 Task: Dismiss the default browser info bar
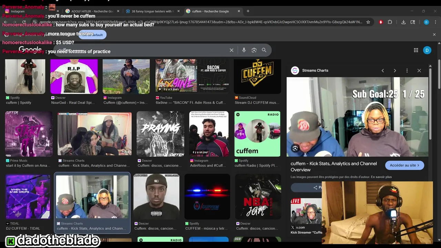click(x=434, y=34)
